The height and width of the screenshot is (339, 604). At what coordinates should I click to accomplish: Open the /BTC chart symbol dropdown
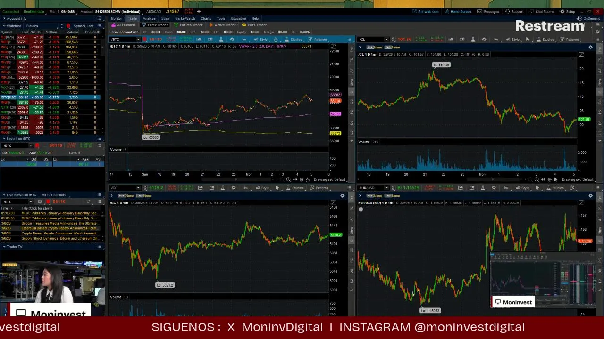[x=138, y=40]
